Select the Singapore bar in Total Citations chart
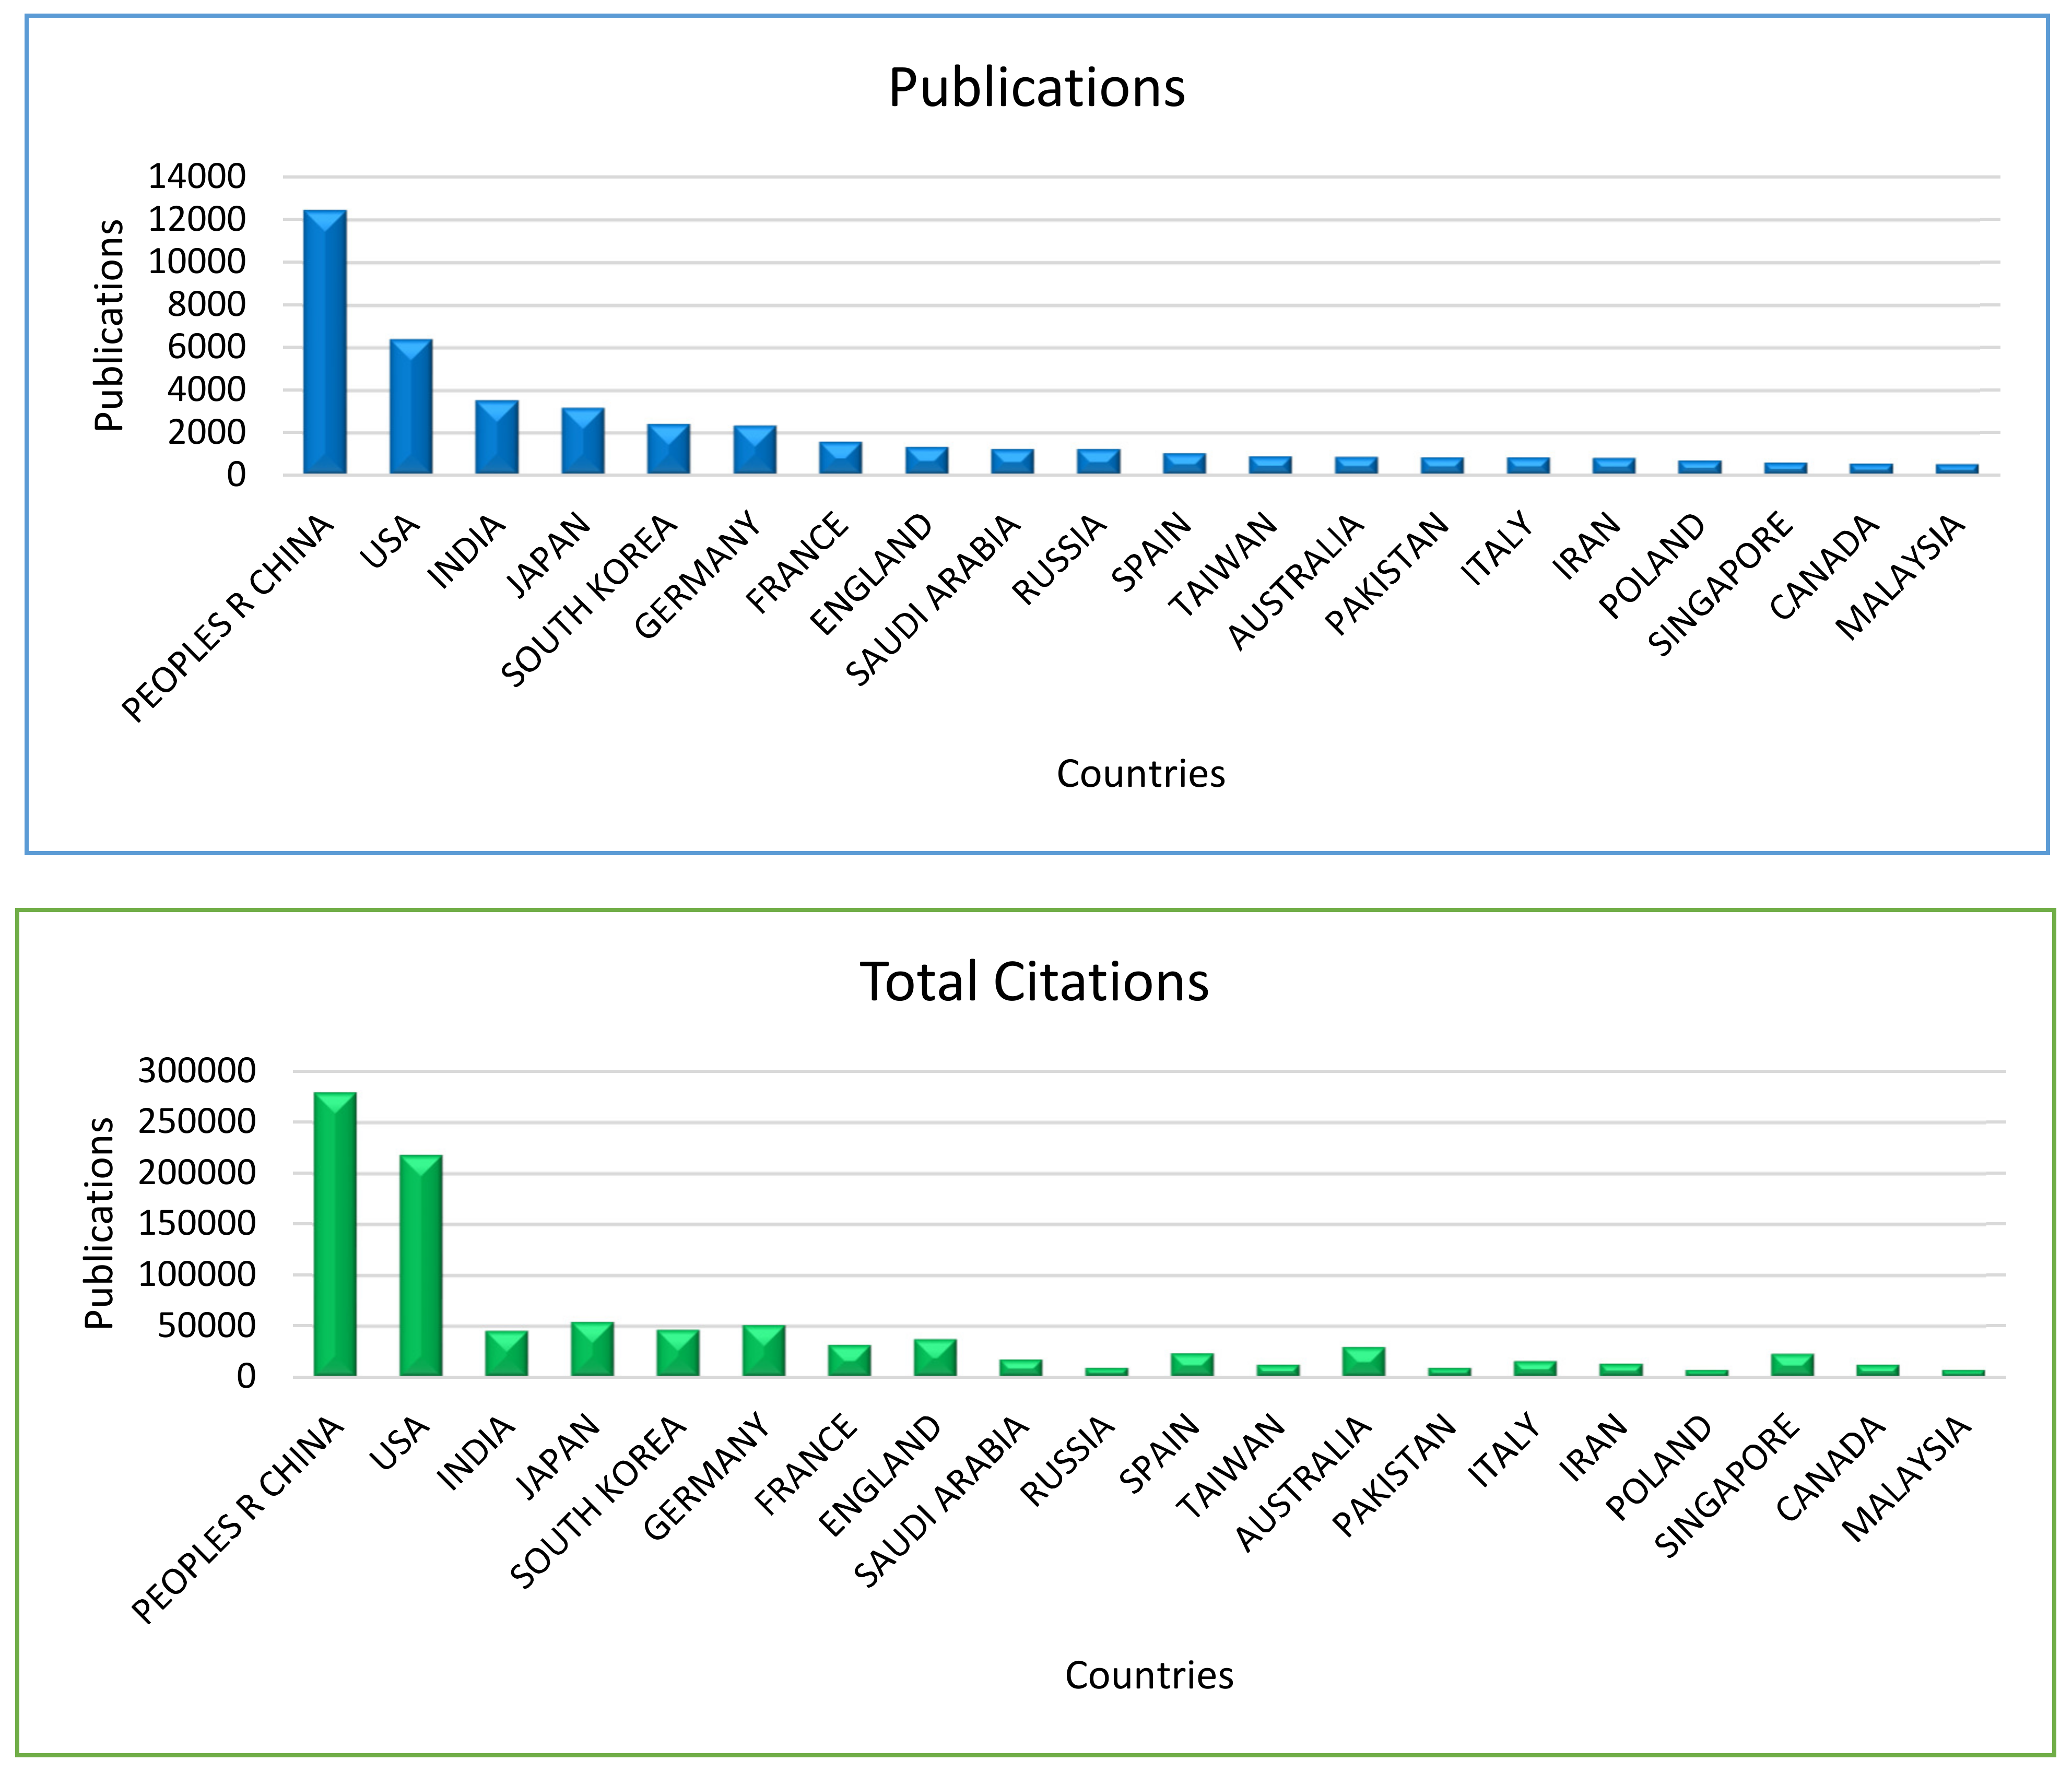 click(x=1792, y=1365)
